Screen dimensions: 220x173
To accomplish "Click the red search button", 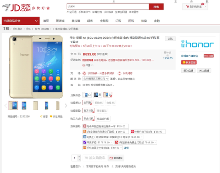I will click(156, 6).
